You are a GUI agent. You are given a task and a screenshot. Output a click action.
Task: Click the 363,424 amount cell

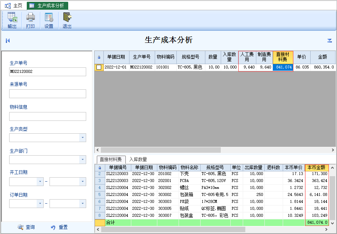(317, 181)
